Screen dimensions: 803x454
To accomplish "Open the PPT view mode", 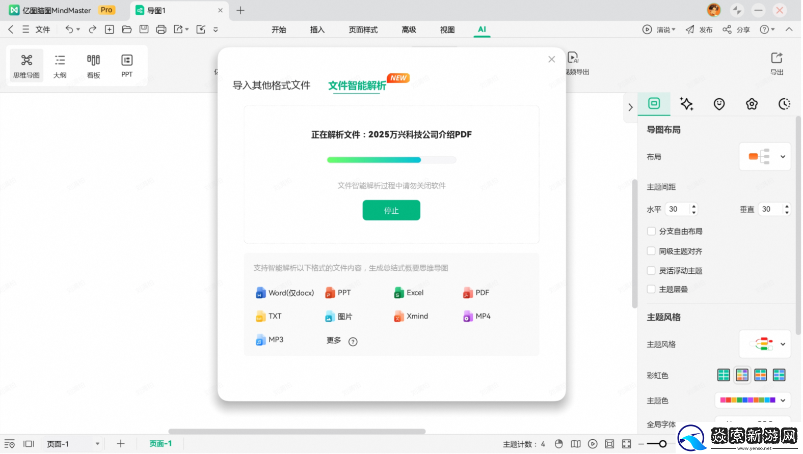I will (x=127, y=66).
